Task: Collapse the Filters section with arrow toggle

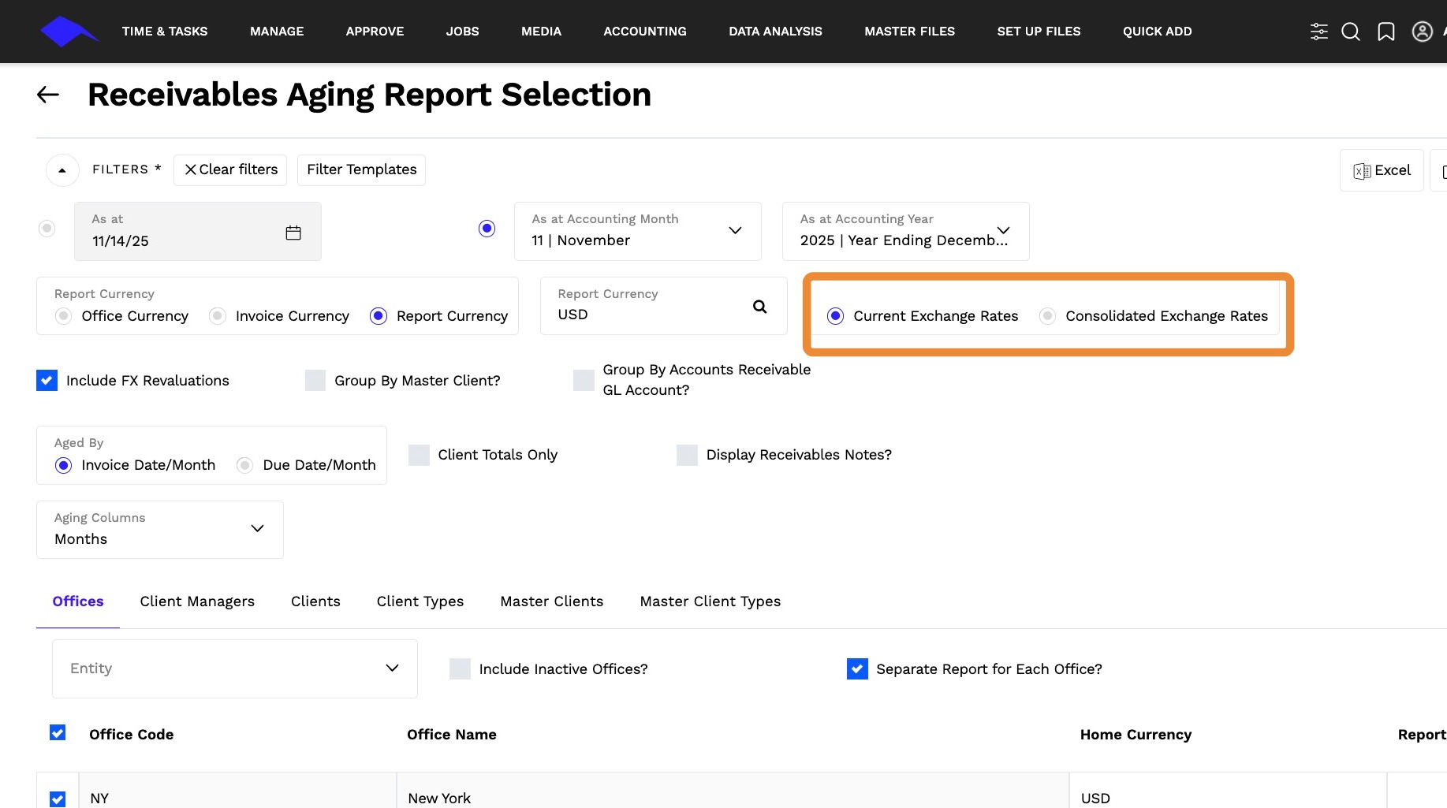Action: pyautogui.click(x=62, y=170)
